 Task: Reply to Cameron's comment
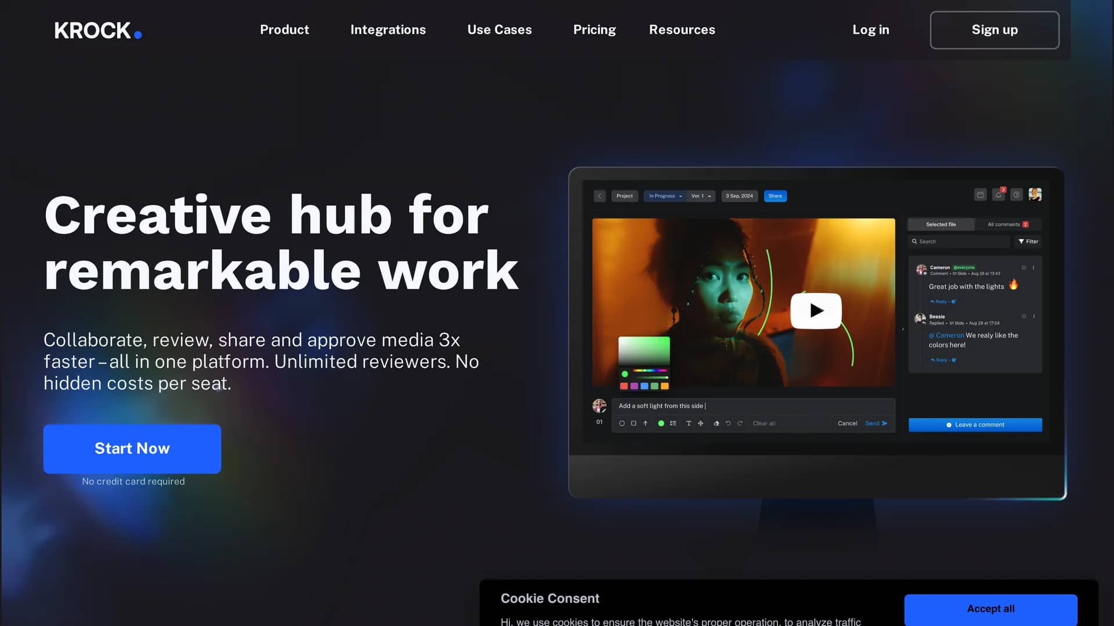coord(939,301)
